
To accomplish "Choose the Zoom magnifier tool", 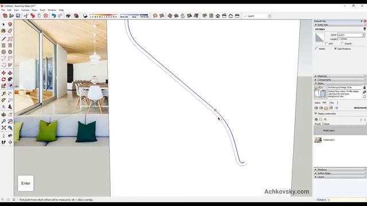I will tap(3, 121).
